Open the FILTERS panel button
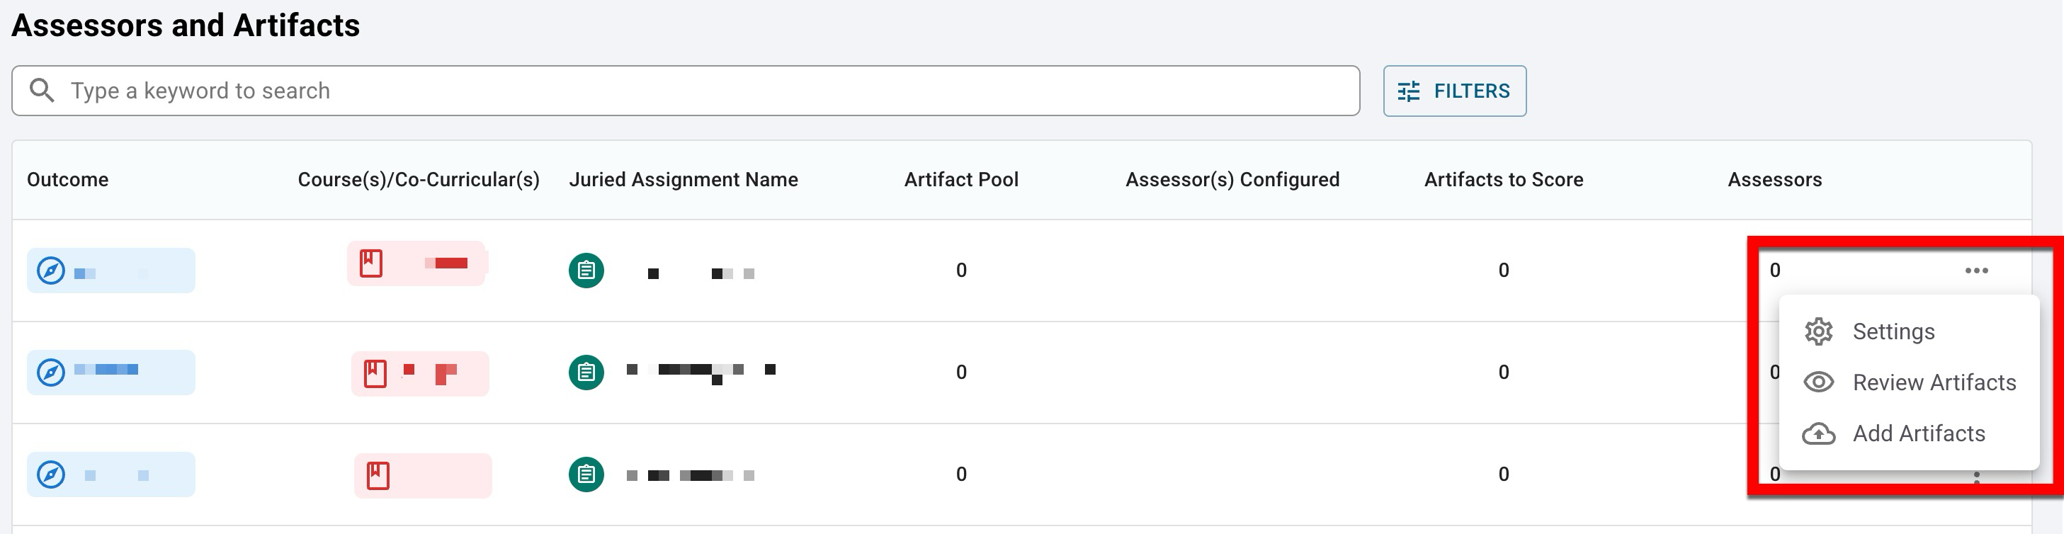 tap(1453, 91)
